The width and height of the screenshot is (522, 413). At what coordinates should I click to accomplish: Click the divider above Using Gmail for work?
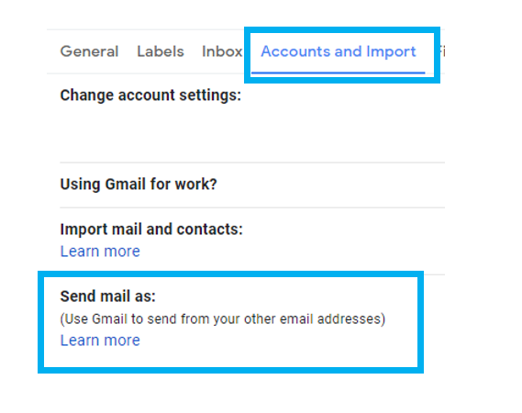tap(252, 162)
